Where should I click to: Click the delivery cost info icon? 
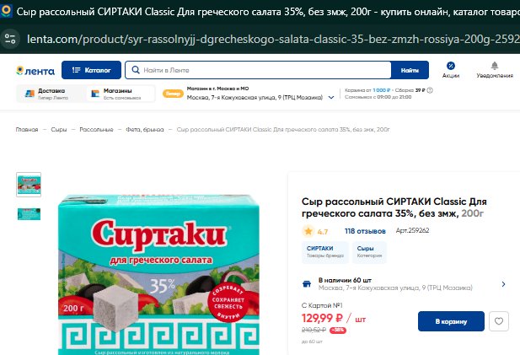430,90
